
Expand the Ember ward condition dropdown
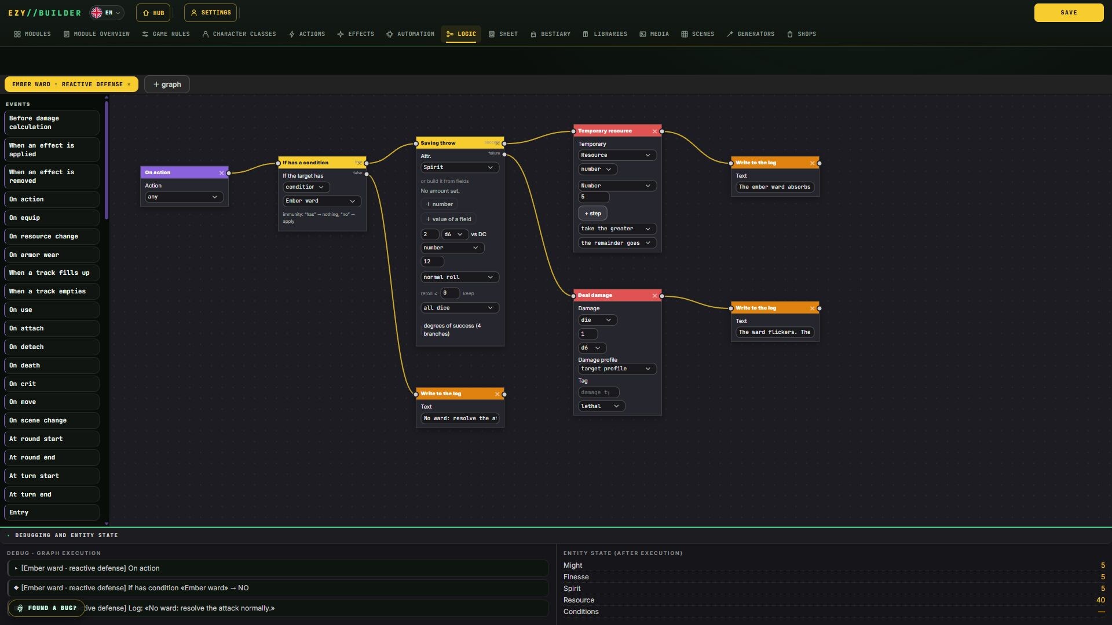click(x=322, y=201)
